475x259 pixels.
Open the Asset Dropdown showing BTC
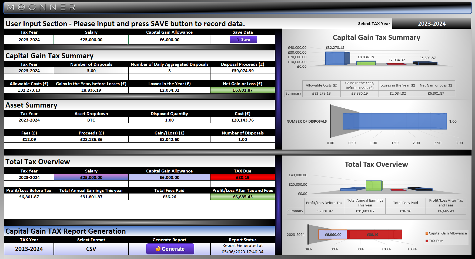tap(91, 120)
